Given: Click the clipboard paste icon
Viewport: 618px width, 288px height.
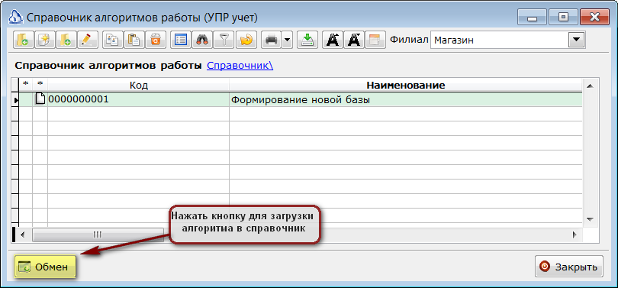Looking at the screenshot, I should 134,40.
